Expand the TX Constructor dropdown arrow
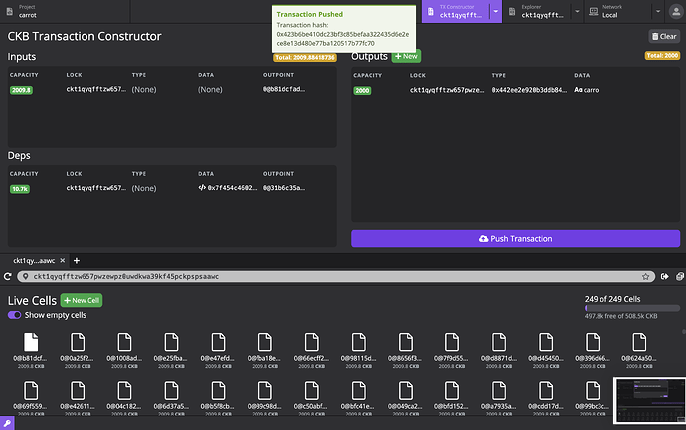 pos(496,11)
